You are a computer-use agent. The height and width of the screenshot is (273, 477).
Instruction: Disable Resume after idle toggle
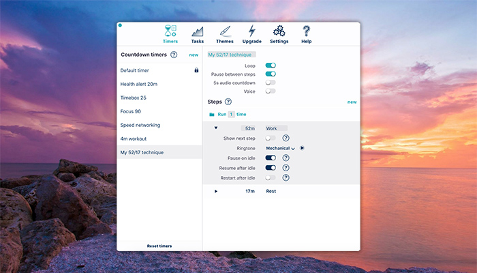click(271, 168)
